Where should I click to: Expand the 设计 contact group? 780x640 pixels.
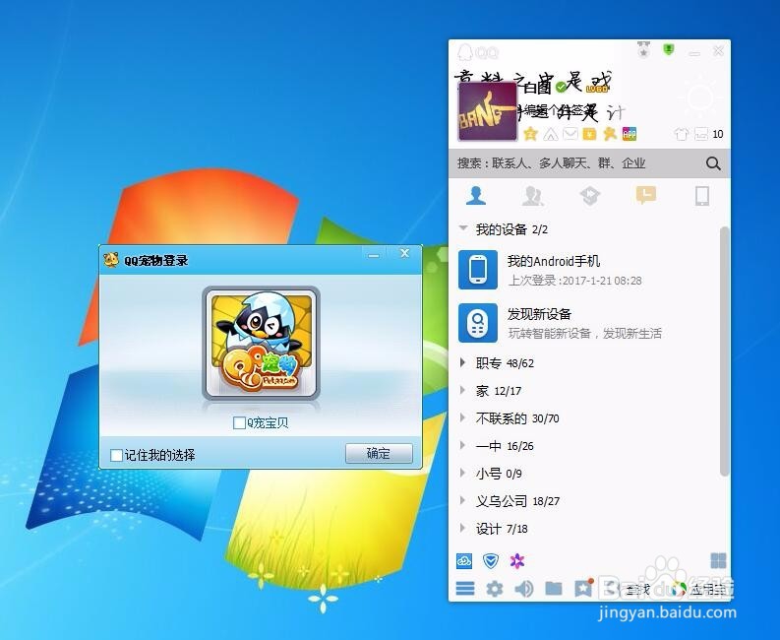[463, 528]
